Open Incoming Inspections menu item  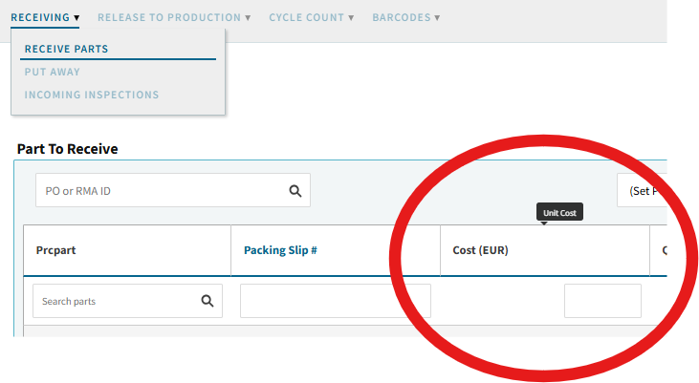point(92,95)
